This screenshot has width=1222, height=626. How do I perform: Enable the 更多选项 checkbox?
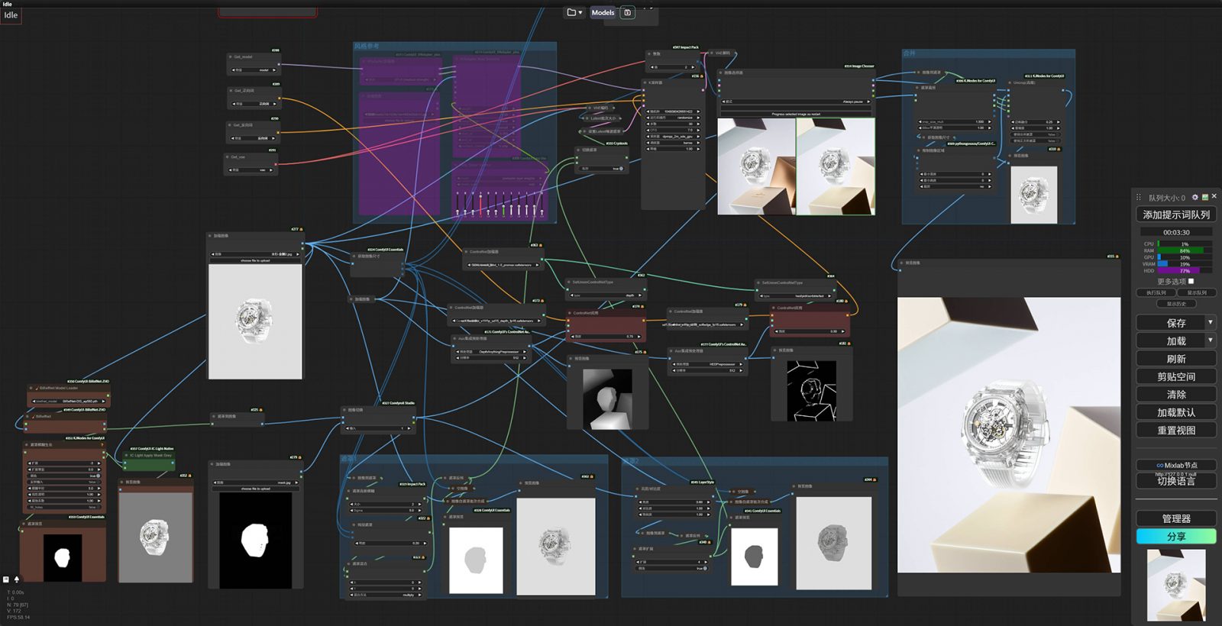1191,281
